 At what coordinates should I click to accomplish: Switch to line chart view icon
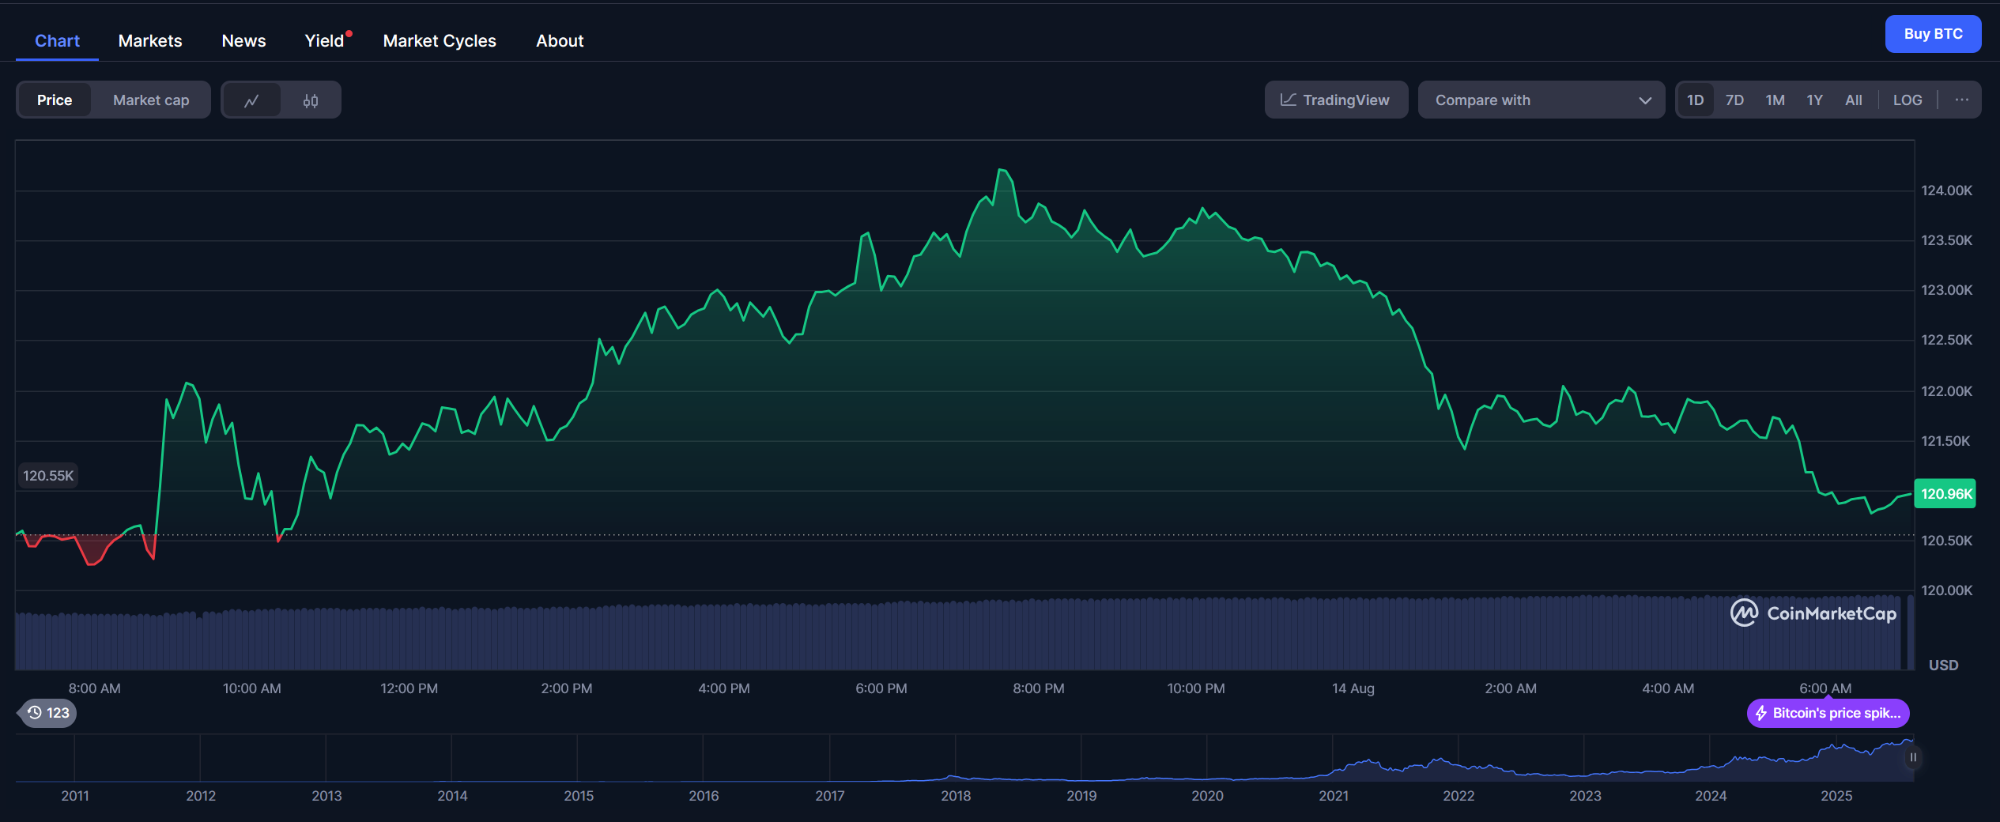(251, 100)
